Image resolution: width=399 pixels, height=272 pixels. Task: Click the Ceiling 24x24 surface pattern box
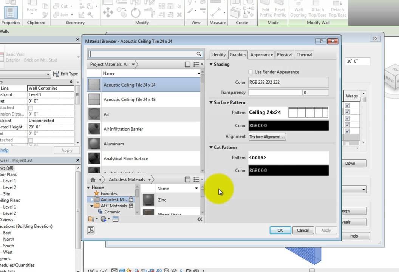[289, 113]
